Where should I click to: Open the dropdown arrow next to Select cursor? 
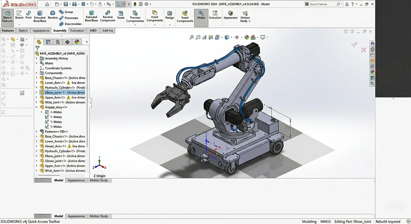[124, 4]
